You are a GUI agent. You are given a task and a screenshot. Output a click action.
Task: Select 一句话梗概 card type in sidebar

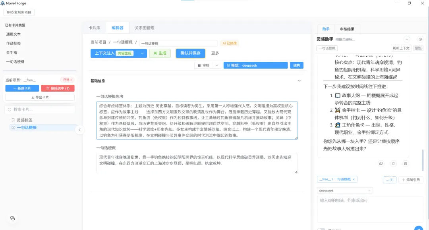15,62
